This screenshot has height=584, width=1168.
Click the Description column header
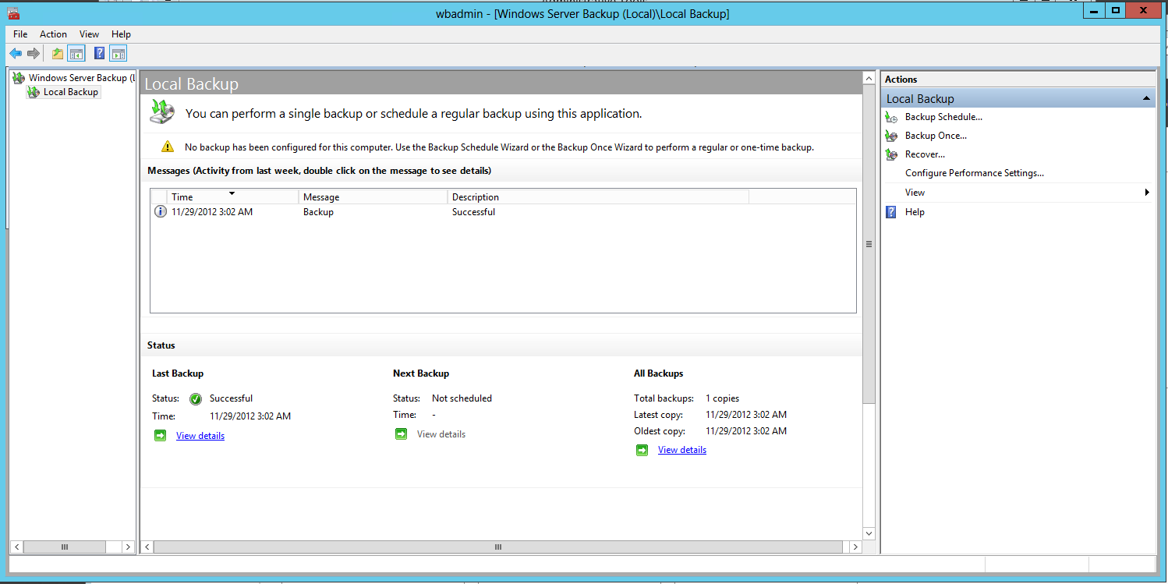click(598, 197)
